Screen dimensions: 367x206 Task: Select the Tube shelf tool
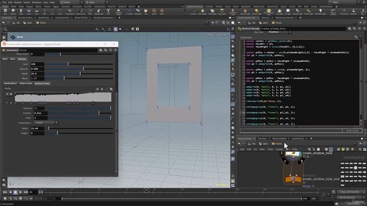coord(21,11)
